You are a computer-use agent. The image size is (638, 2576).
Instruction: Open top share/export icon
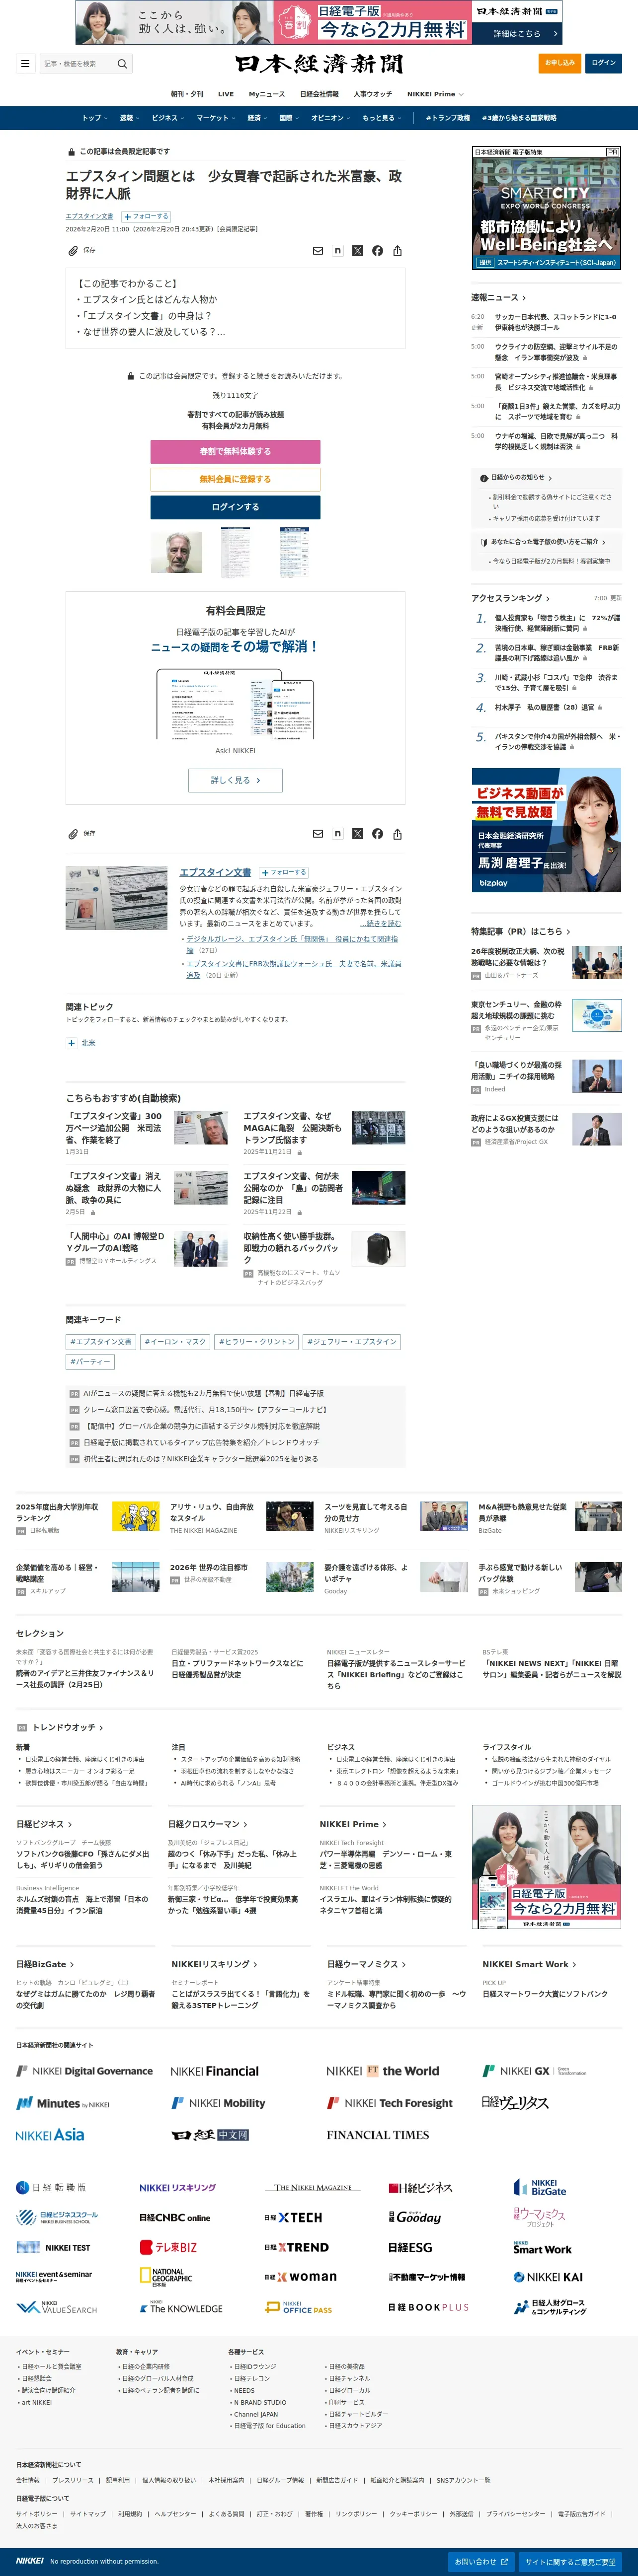397,251
